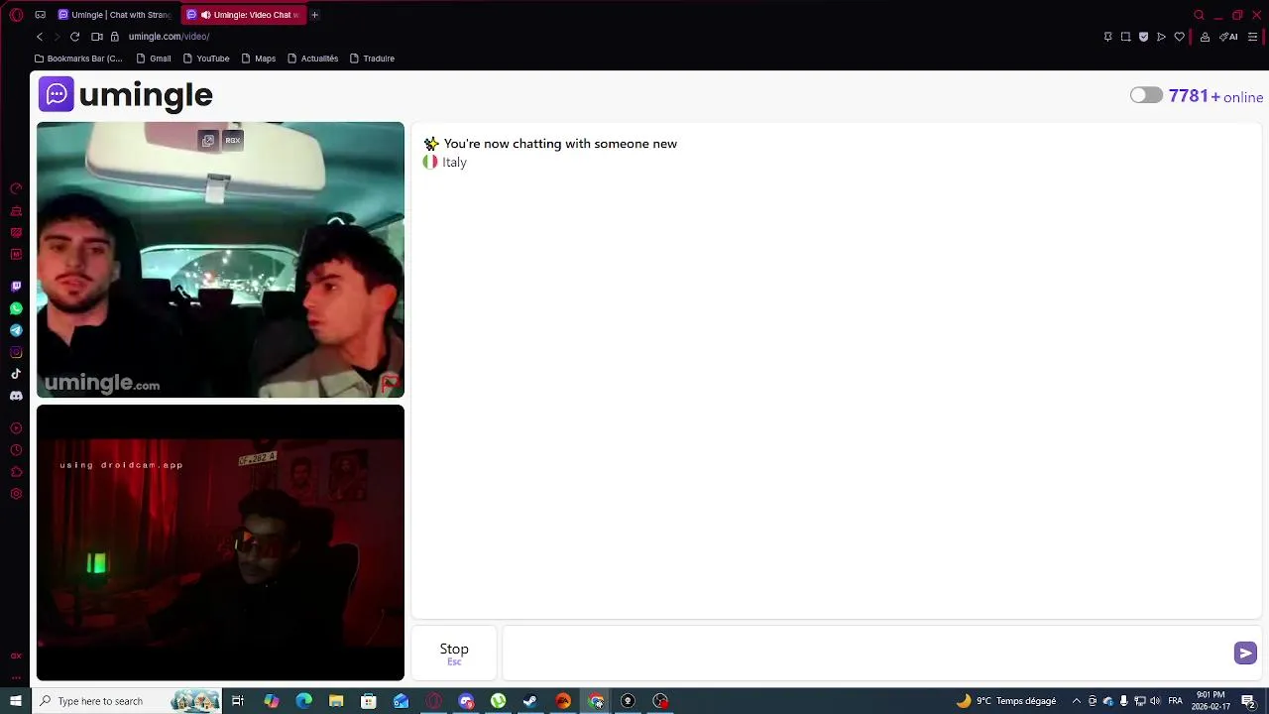Open the Windows Start menu

(16, 701)
